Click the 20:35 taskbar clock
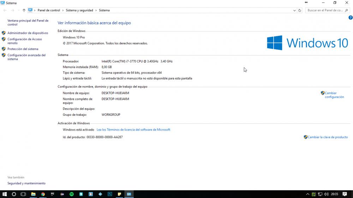Image resolution: width=353 pixels, height=198 pixels. (334, 194)
